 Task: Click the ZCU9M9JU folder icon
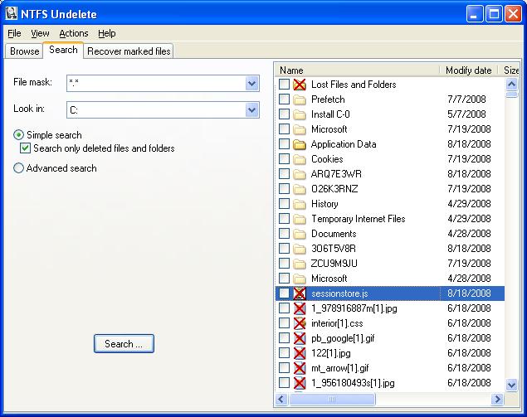coord(300,264)
